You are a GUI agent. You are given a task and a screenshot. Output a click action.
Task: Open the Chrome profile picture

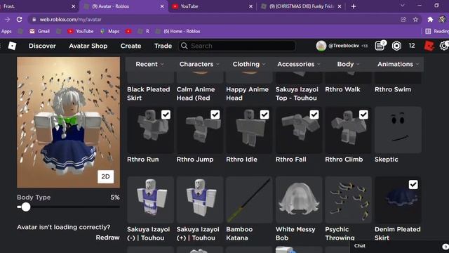tap(442, 20)
